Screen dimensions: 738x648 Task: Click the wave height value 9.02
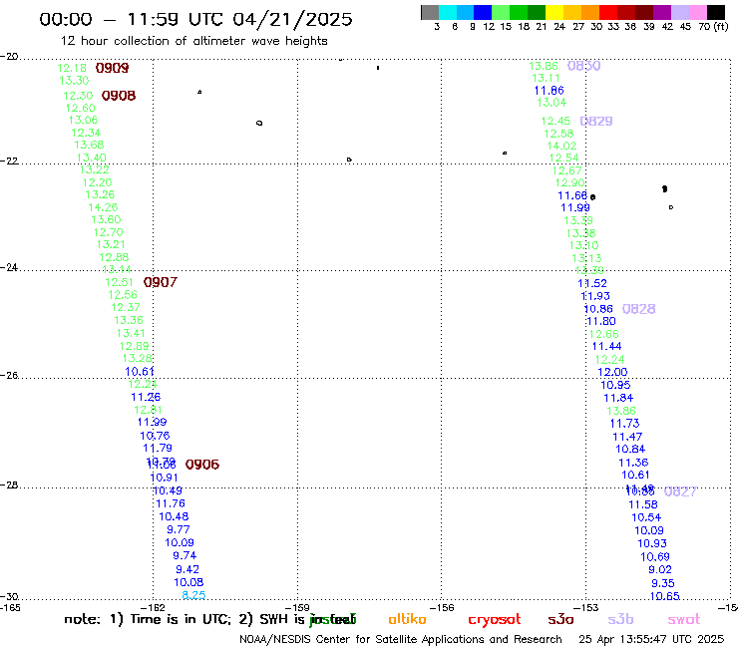click(x=660, y=570)
